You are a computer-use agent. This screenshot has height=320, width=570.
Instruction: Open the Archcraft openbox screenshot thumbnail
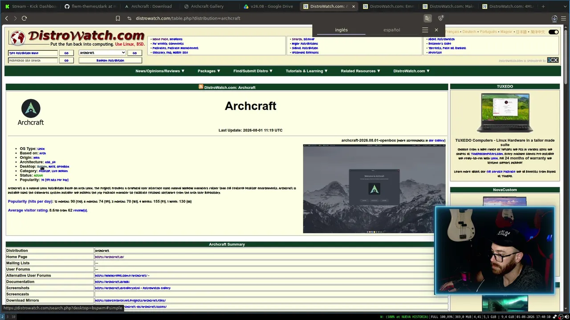(374, 188)
